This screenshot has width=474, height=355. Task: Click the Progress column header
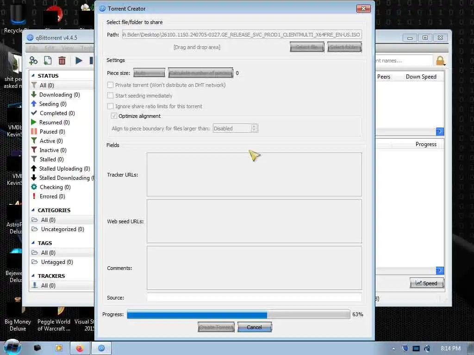coord(426,144)
